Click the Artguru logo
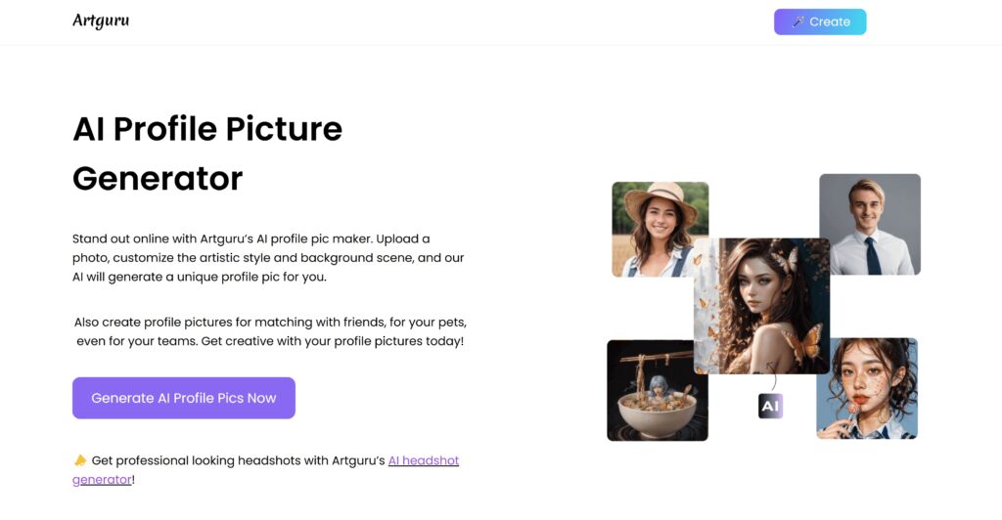Screen dimensions: 1002x520 tap(101, 22)
